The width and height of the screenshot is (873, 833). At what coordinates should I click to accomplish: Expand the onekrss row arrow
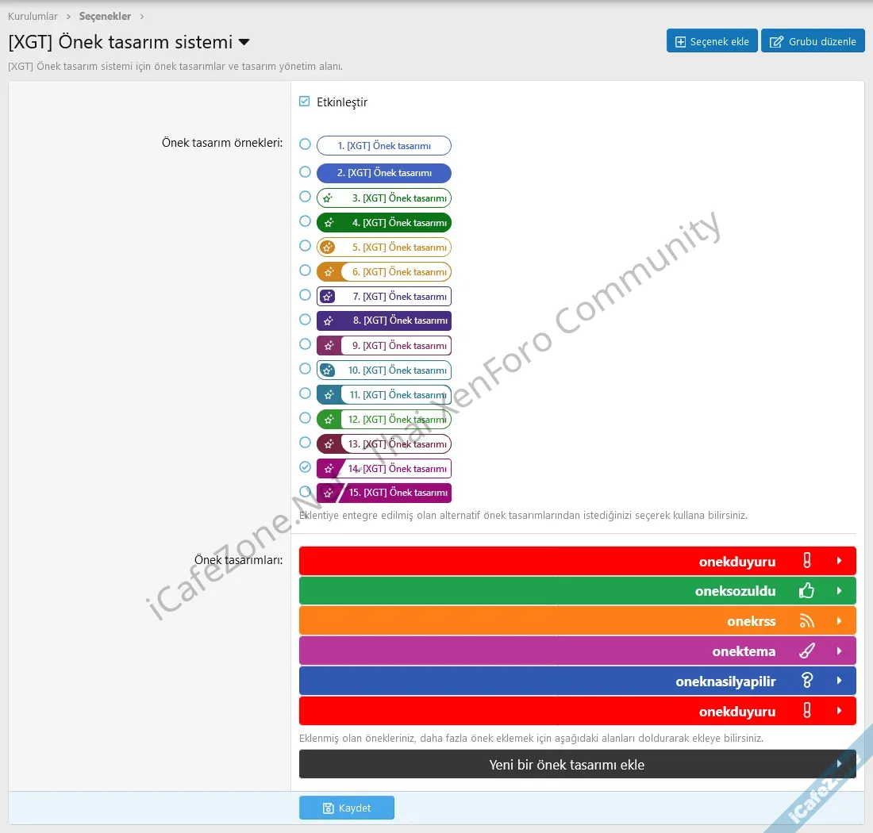click(x=839, y=621)
